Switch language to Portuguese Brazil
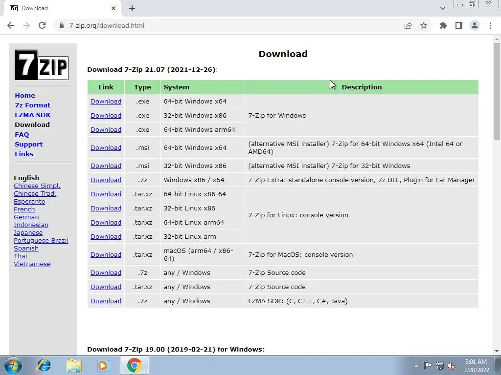 coord(41,240)
